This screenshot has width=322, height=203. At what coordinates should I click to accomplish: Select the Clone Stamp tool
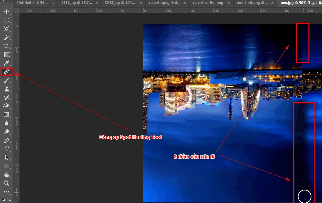(x=7, y=88)
